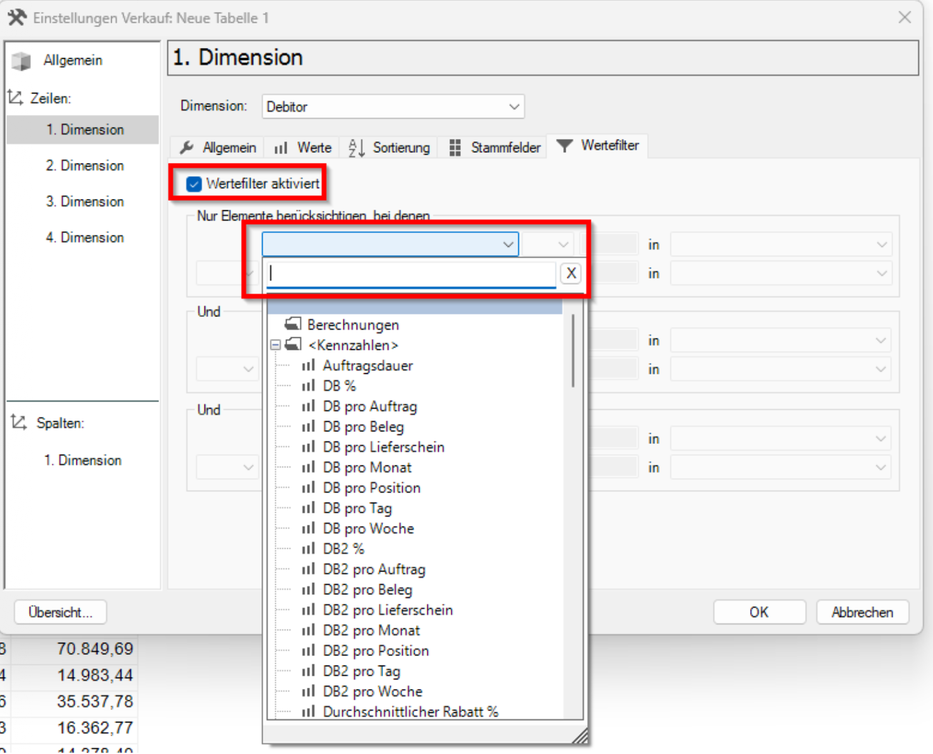Image resolution: width=933 pixels, height=754 pixels.
Task: Open the Dimension dropdown showing Debitor
Action: [x=393, y=107]
